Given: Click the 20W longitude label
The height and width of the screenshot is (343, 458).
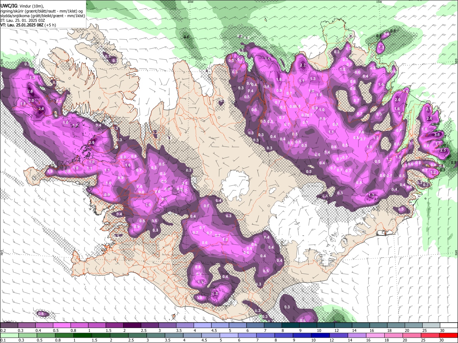Looking at the screenshot, I should pos(190,2).
